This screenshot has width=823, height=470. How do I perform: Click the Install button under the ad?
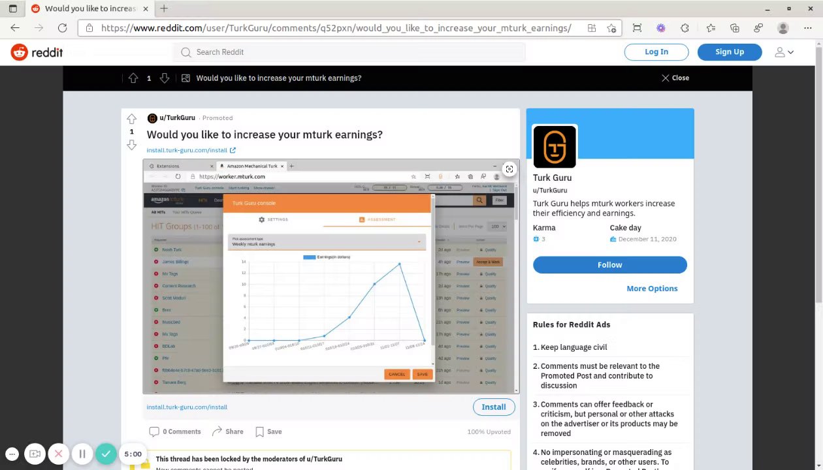point(494,407)
